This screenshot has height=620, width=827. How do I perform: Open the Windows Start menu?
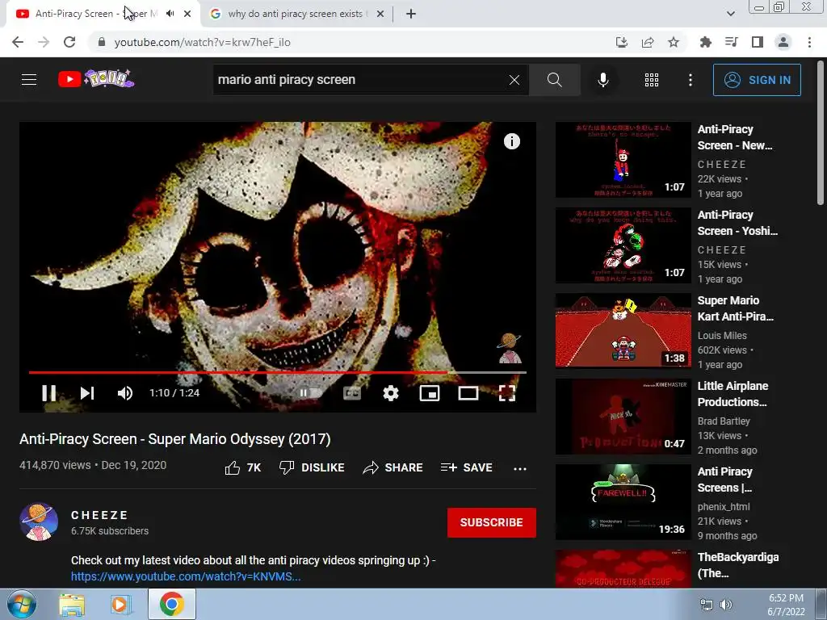pyautogui.click(x=22, y=604)
